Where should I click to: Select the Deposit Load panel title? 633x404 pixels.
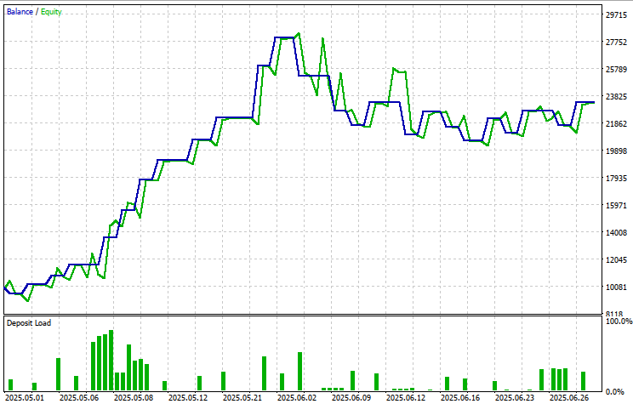click(x=29, y=323)
